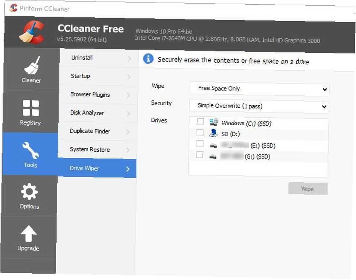Click the Security field label
The width and height of the screenshot is (356, 280).
pos(161,103)
